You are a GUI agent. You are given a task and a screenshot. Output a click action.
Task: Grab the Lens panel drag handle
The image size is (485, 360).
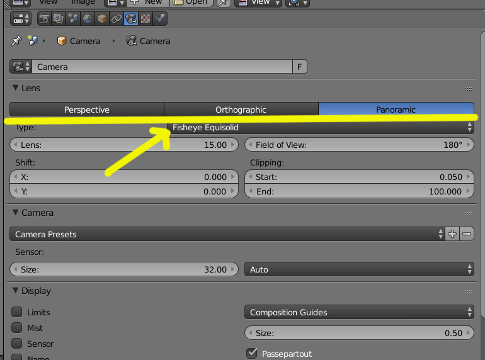tap(468, 89)
